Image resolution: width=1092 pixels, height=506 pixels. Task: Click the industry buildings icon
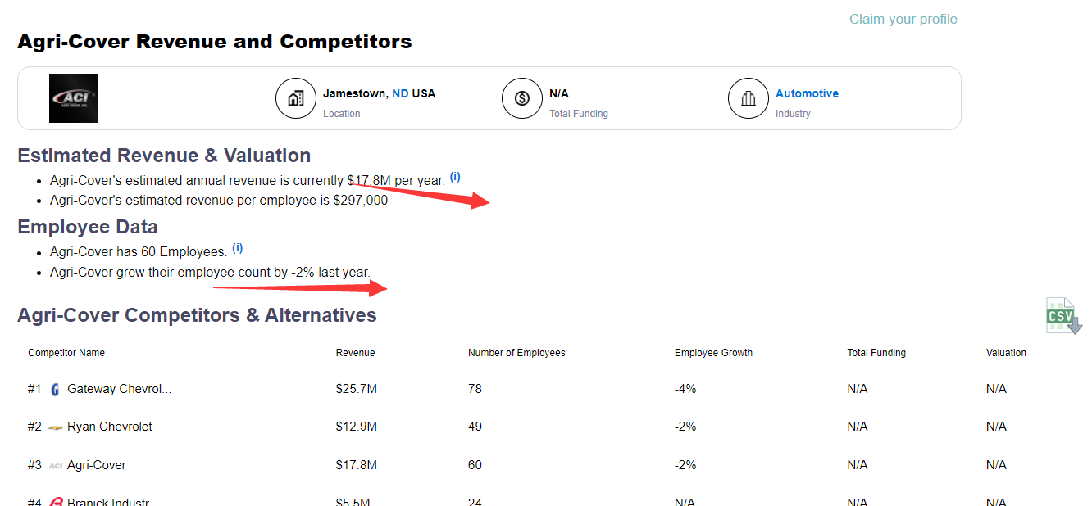(748, 99)
